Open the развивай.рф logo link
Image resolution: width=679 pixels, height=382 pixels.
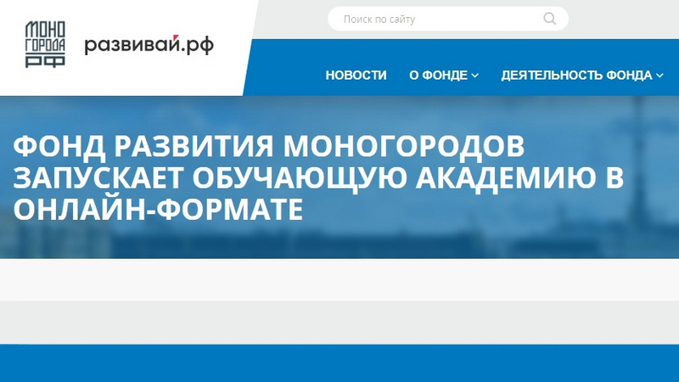pos(149,45)
